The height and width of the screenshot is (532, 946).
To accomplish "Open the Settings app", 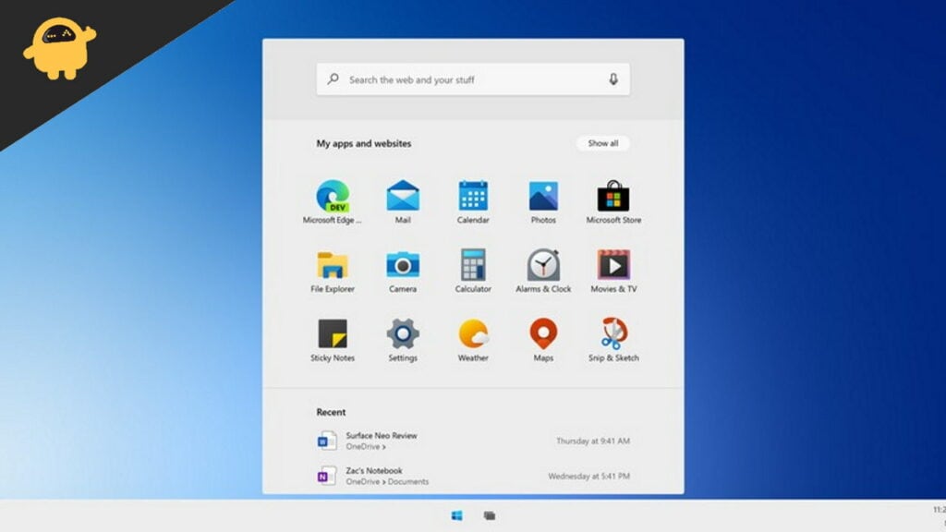I will 403,334.
